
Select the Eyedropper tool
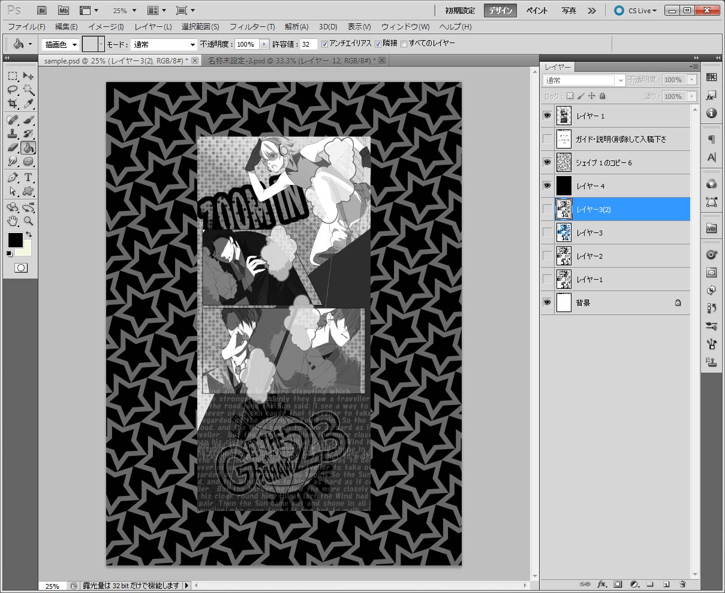point(28,104)
